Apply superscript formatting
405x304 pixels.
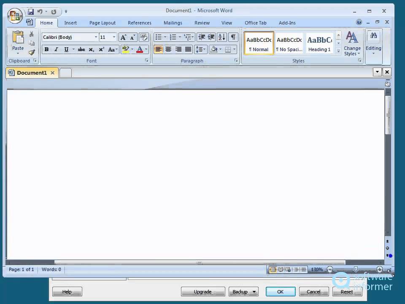pos(102,49)
